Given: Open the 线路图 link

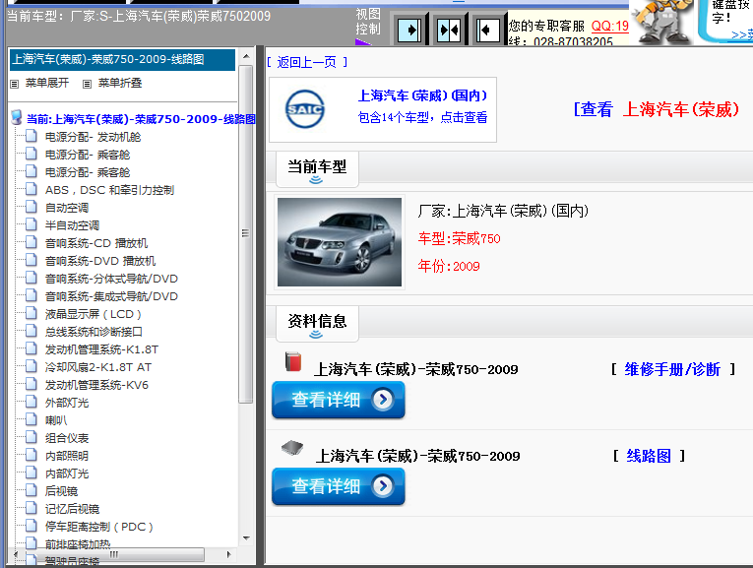Looking at the screenshot, I should pyautogui.click(x=649, y=456).
